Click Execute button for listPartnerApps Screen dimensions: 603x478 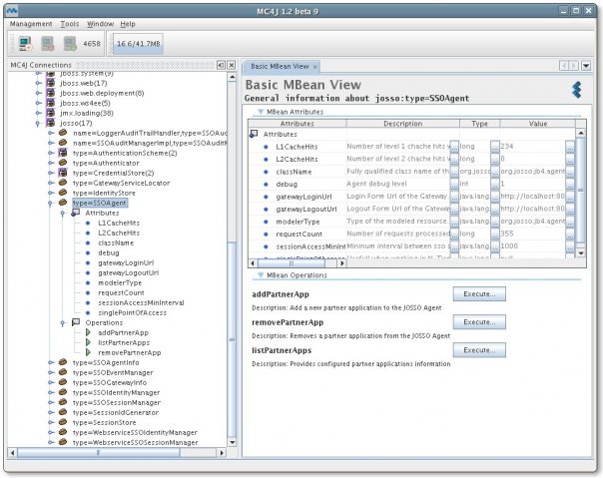click(478, 350)
